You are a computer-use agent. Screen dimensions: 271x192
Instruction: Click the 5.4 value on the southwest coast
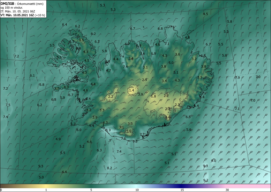(92, 126)
